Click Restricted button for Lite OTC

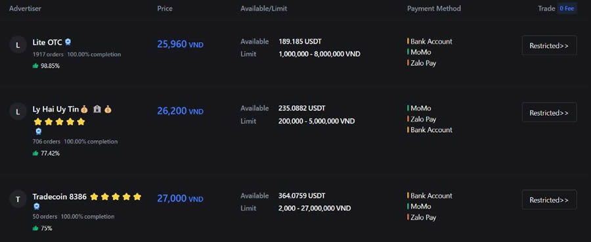[x=549, y=45]
